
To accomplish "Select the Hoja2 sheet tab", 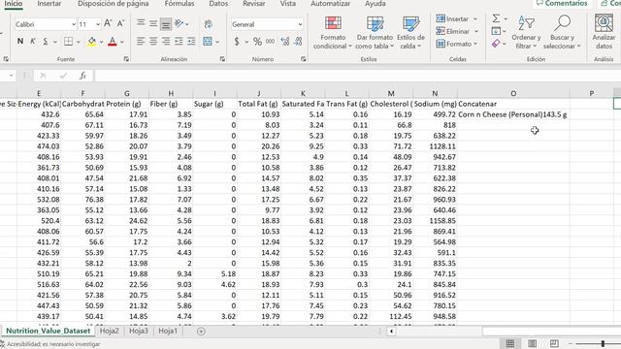I will (109, 331).
